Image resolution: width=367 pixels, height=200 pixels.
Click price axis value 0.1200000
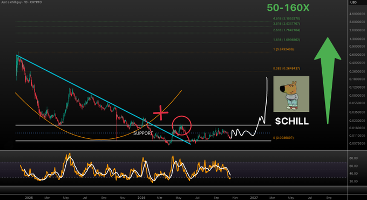[x=357, y=87]
